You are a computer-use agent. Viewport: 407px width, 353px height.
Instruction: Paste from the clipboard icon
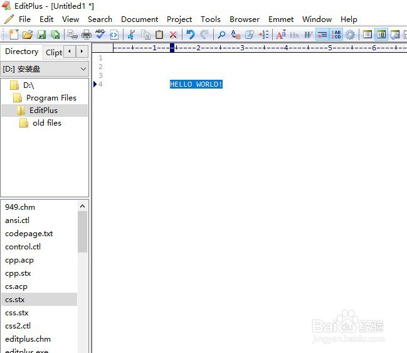[x=159, y=35]
